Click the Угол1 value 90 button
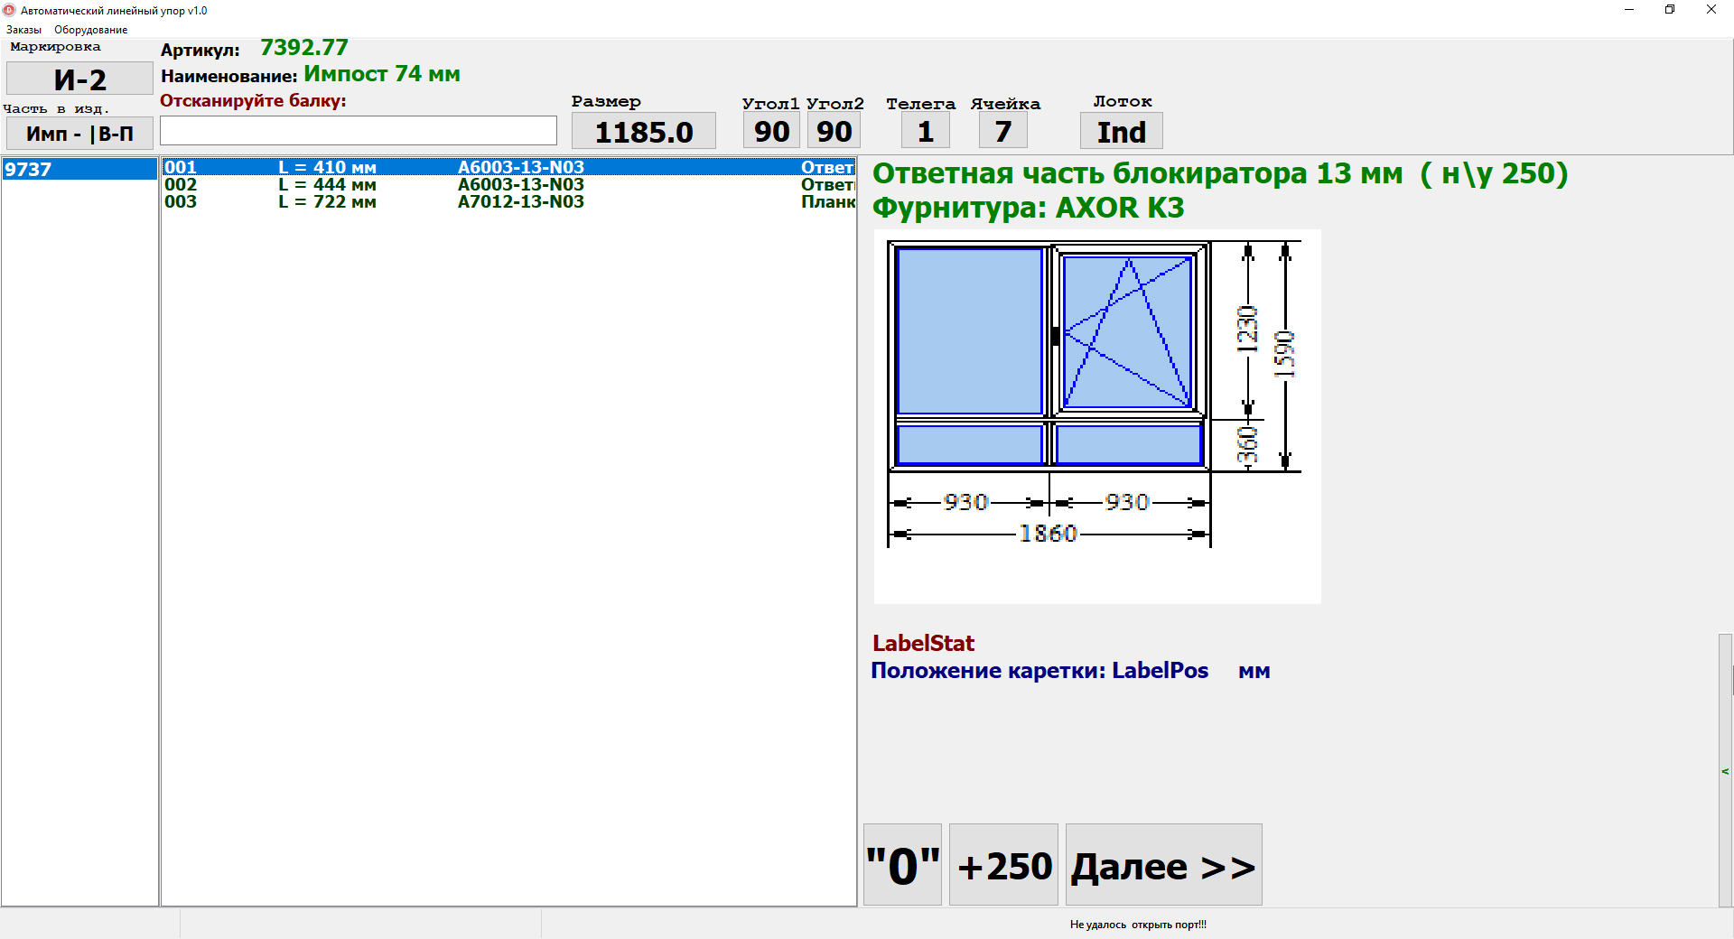Viewport: 1734px width, 939px height. tap(771, 132)
